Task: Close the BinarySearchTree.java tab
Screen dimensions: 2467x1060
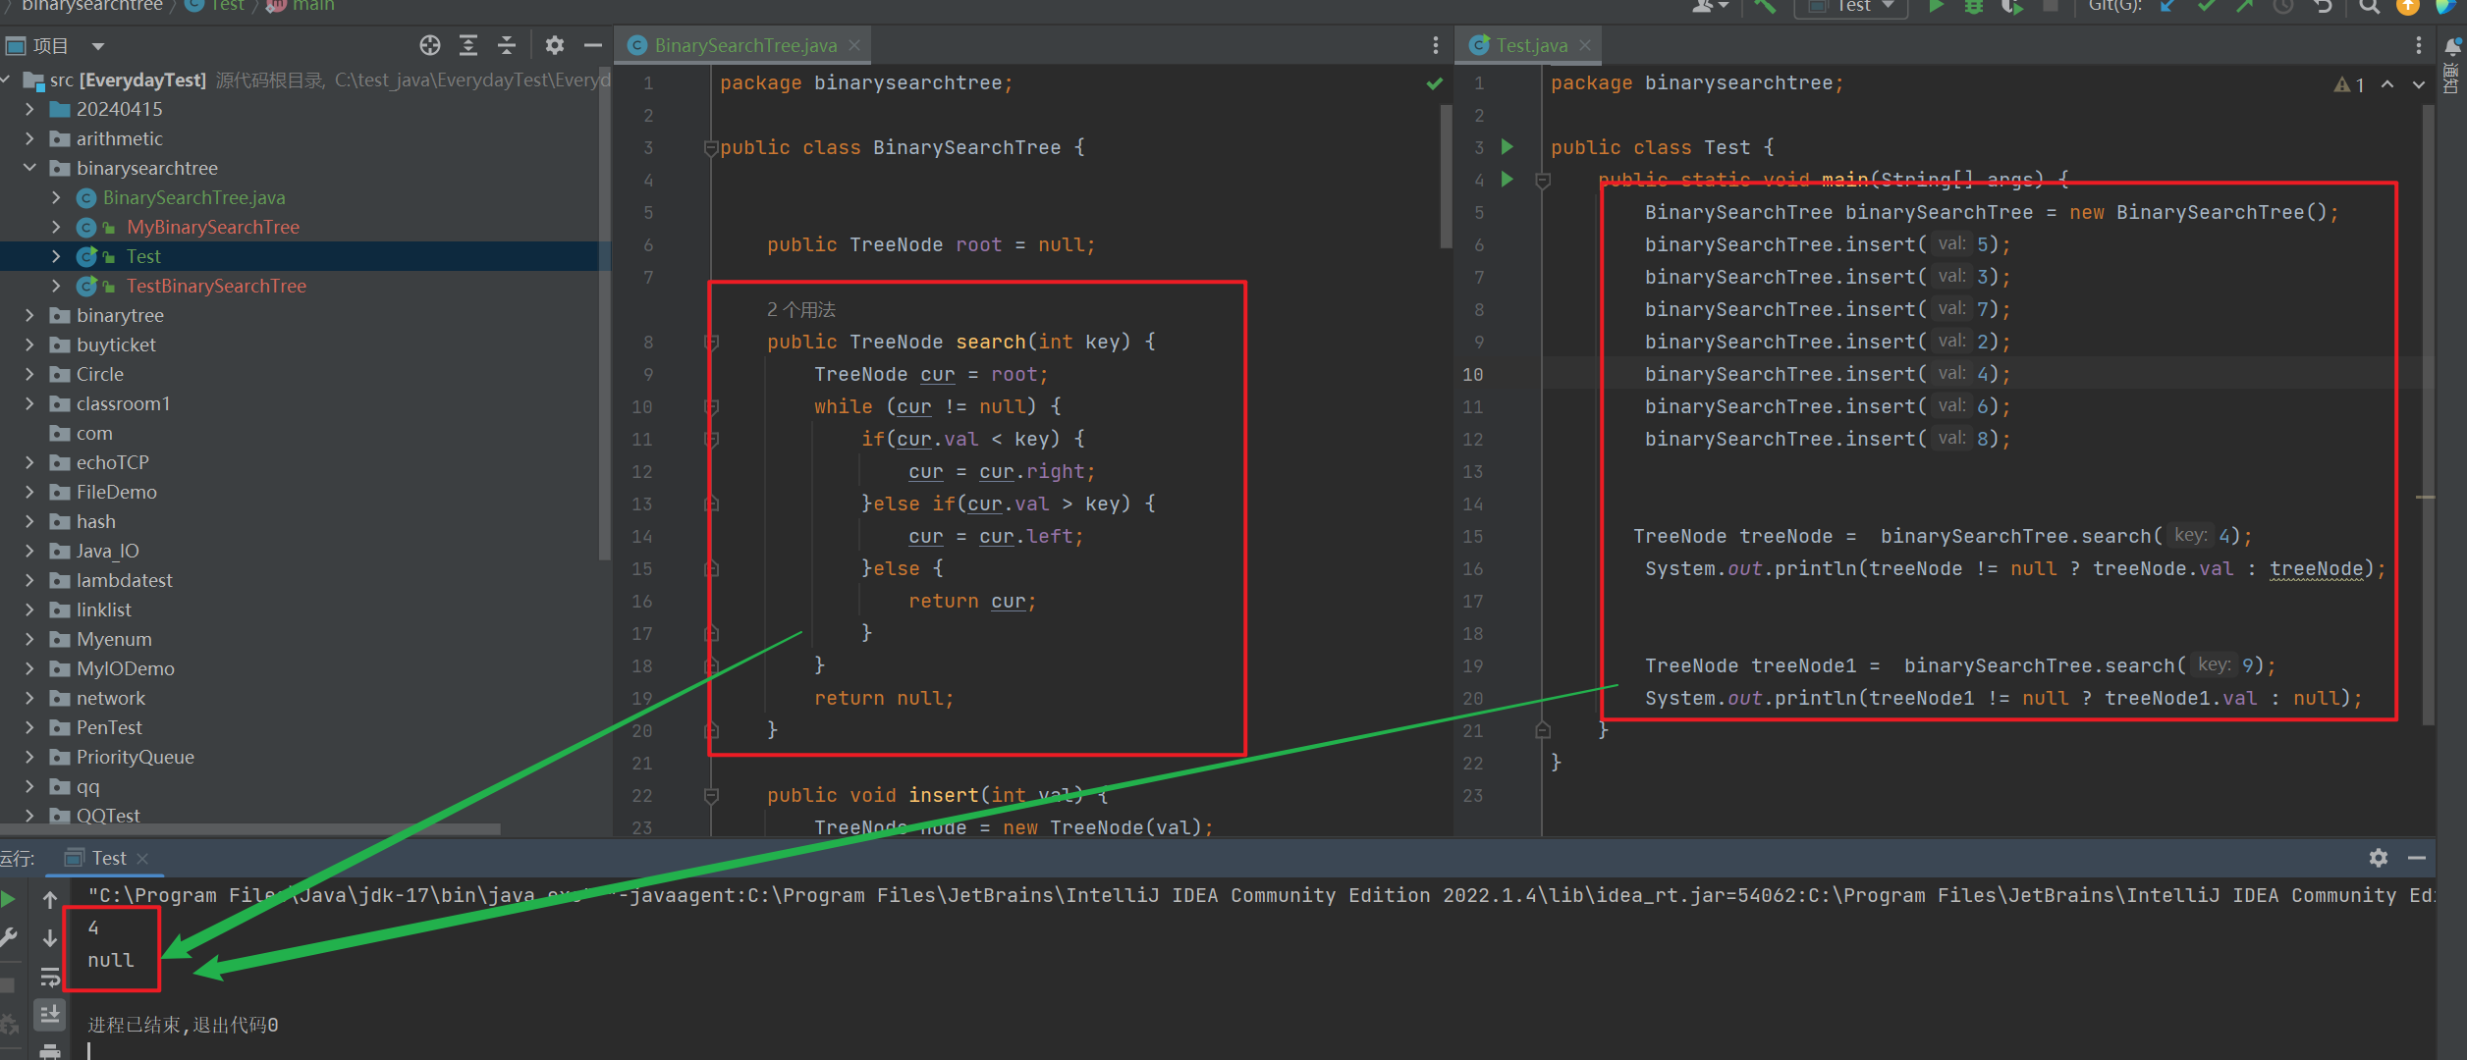Action: (854, 45)
